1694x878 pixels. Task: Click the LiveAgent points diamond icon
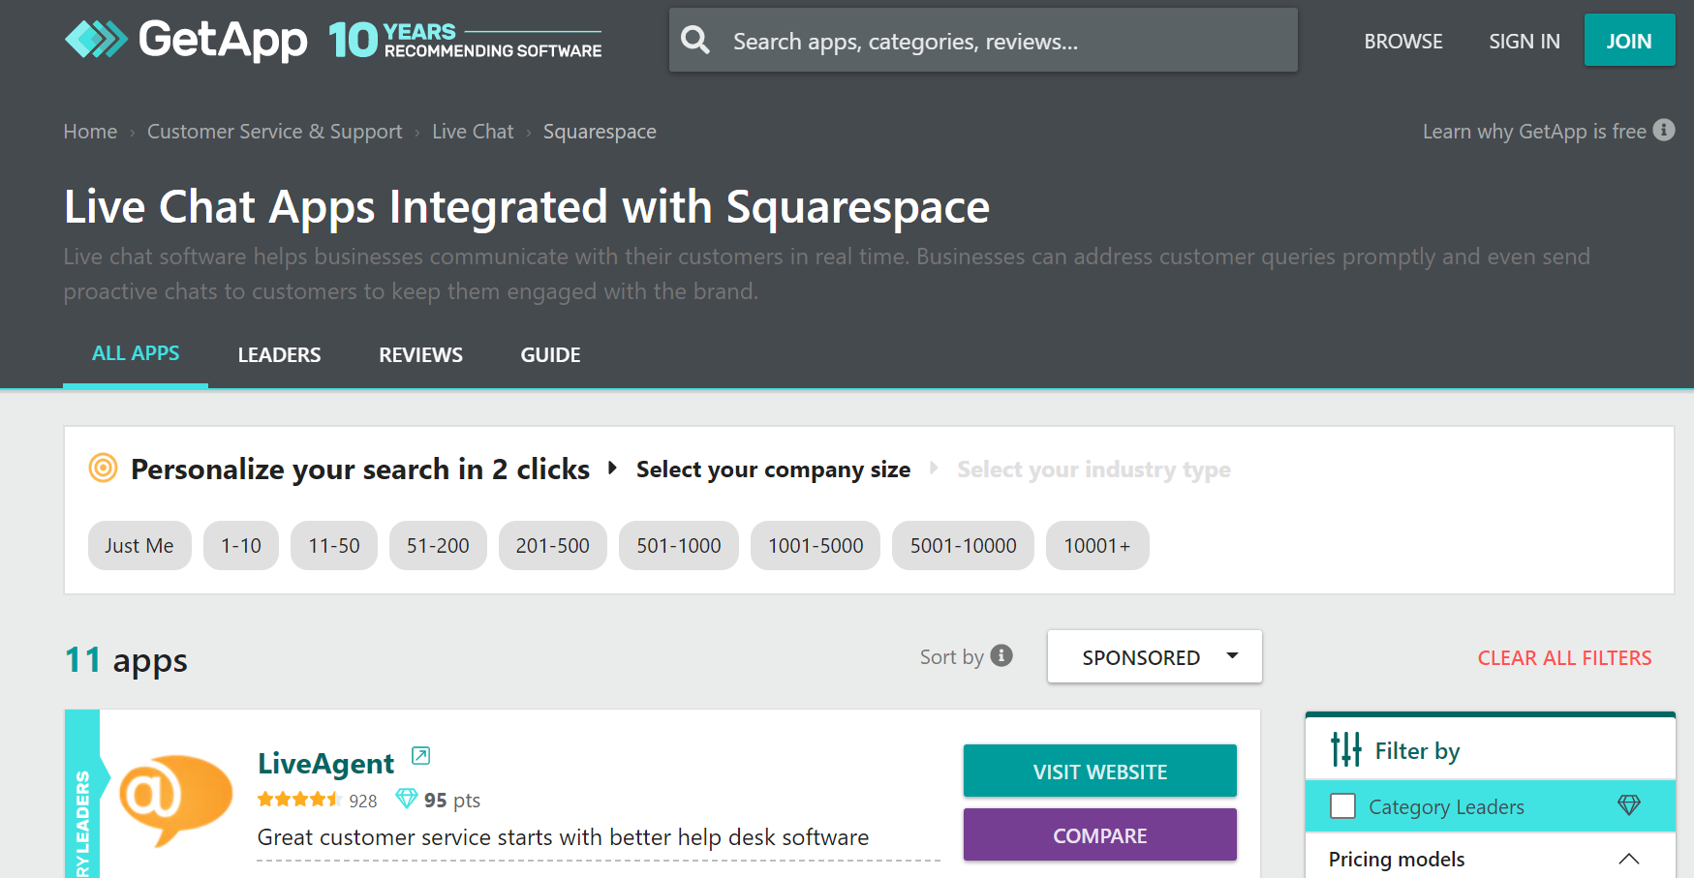point(407,799)
